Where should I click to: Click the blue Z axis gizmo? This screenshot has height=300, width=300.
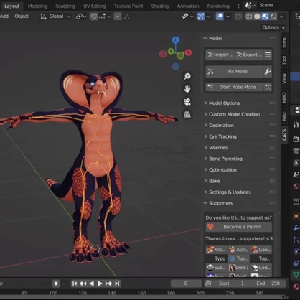coord(176,39)
